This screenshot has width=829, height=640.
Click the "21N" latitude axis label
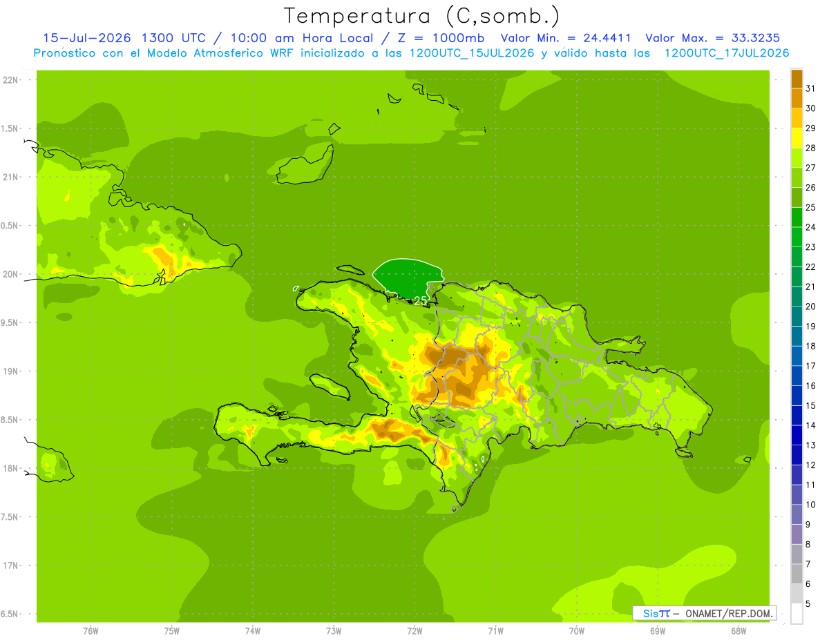12,177
